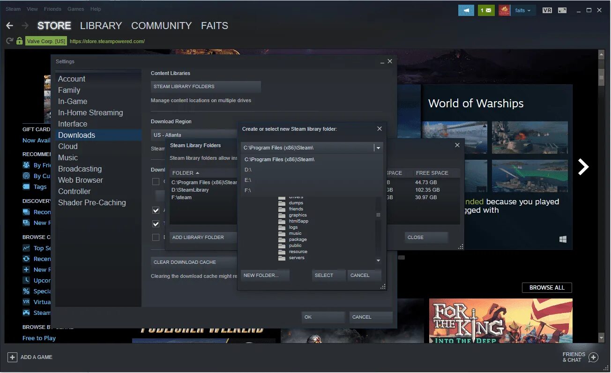Open the Games menu
The width and height of the screenshot is (611, 373).
point(75,9)
